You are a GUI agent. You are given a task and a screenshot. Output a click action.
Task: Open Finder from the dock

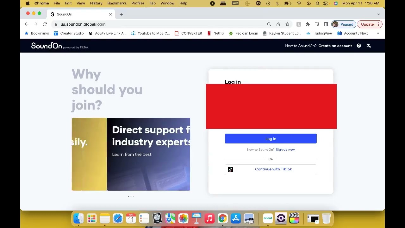[78, 218]
